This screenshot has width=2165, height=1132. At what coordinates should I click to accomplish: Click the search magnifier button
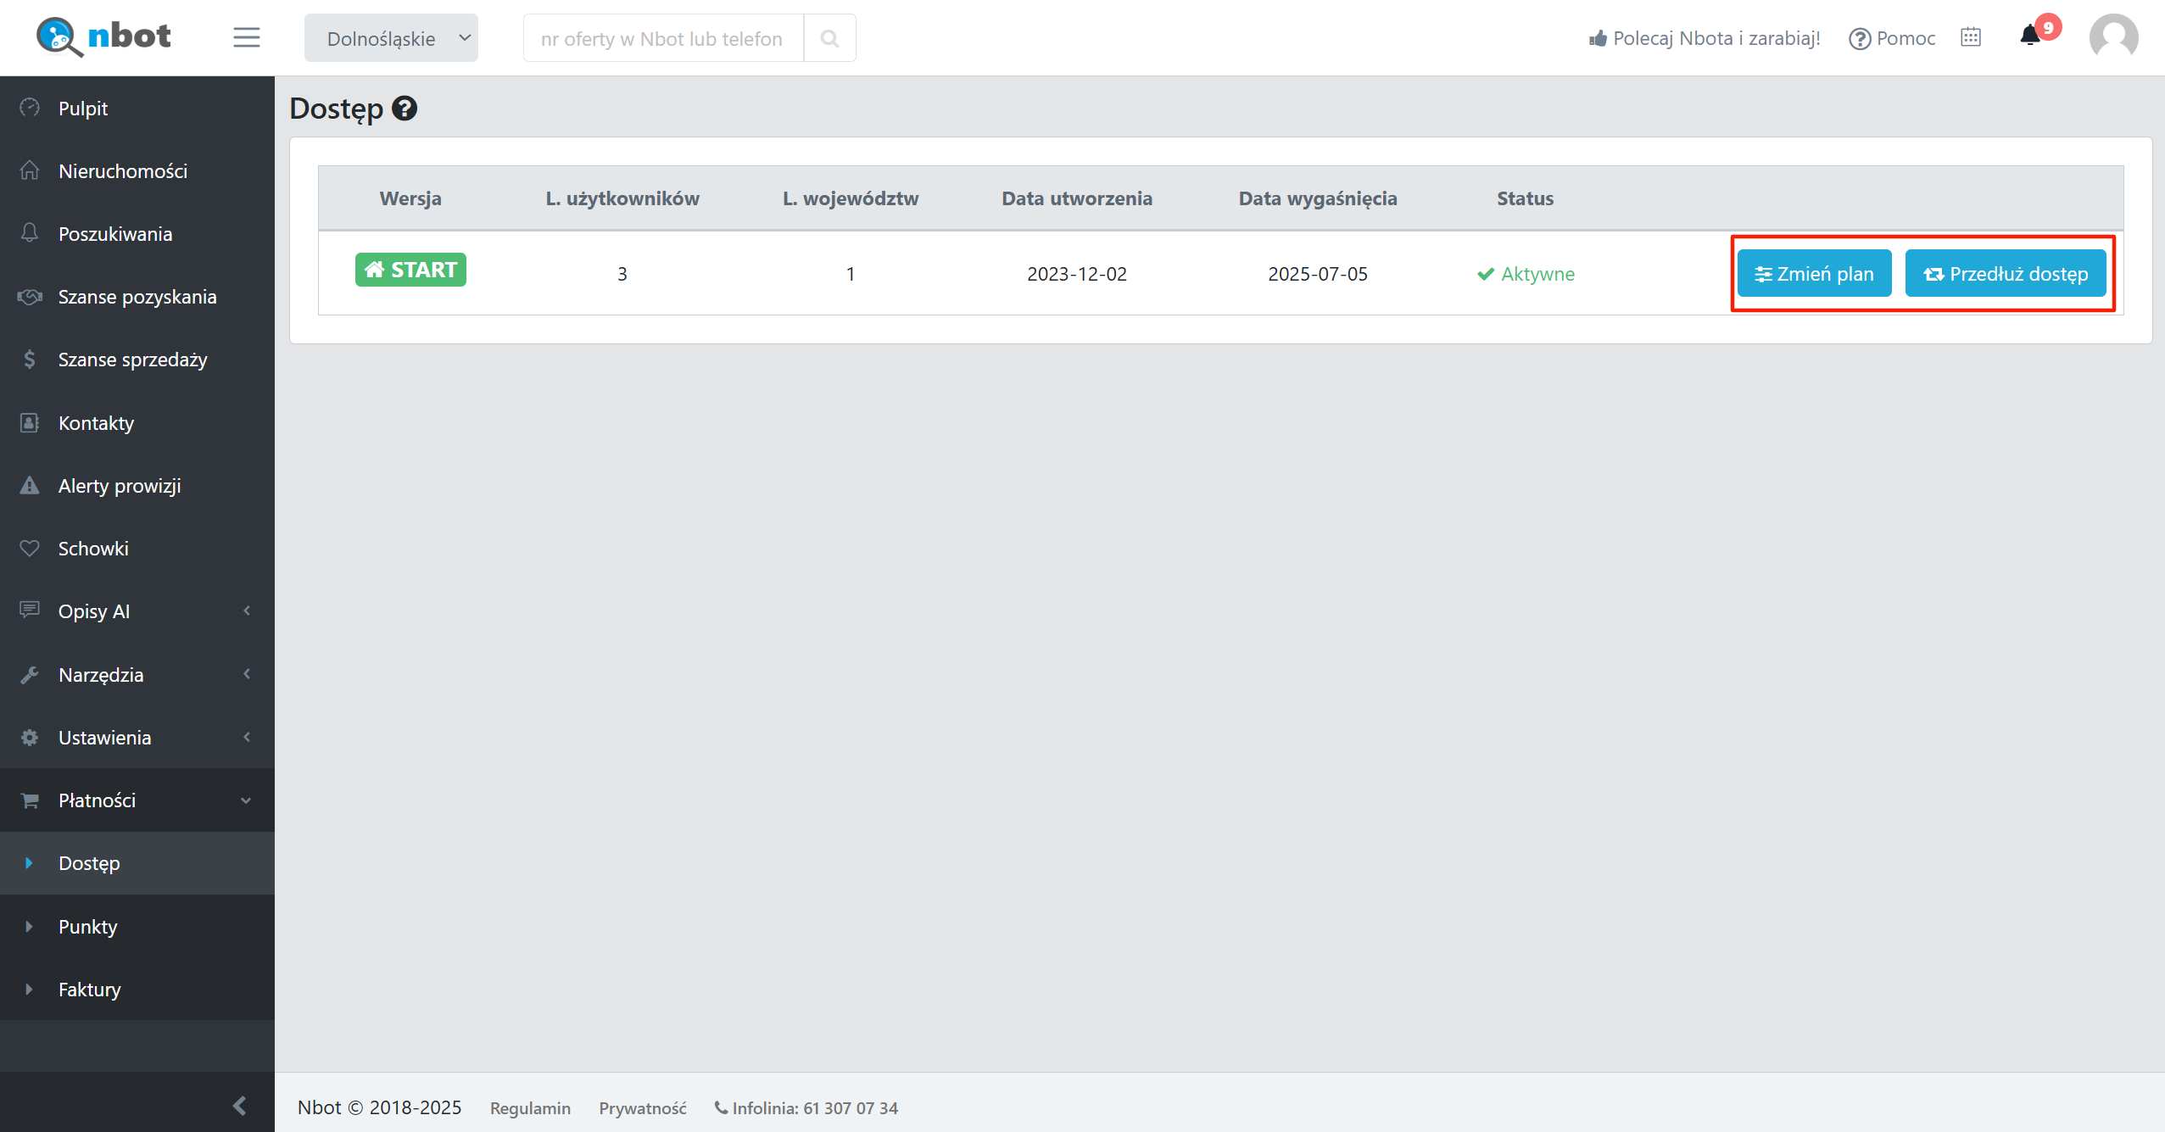point(829,38)
